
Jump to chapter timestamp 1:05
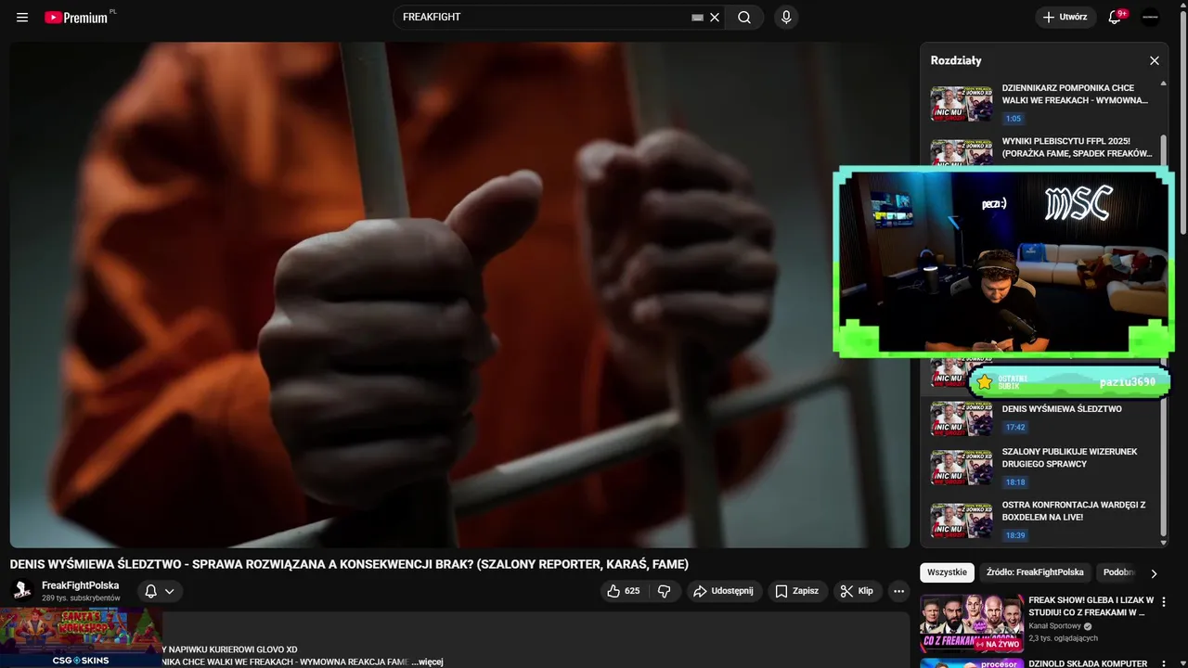click(1013, 119)
